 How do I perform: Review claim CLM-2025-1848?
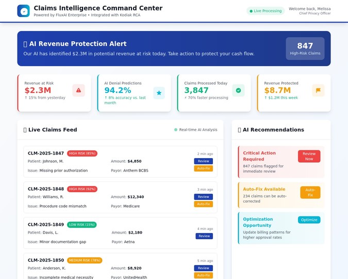pyautogui.click(x=204, y=197)
